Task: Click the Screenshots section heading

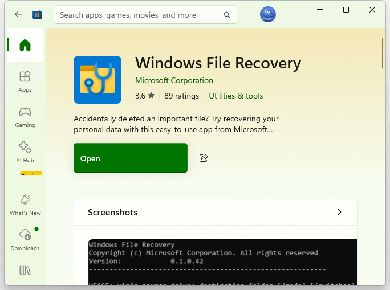Action: [112, 213]
